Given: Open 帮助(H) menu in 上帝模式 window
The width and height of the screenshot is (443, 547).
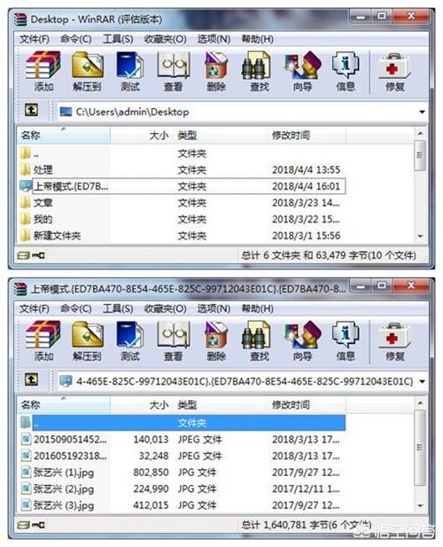Looking at the screenshot, I should click(x=257, y=309).
